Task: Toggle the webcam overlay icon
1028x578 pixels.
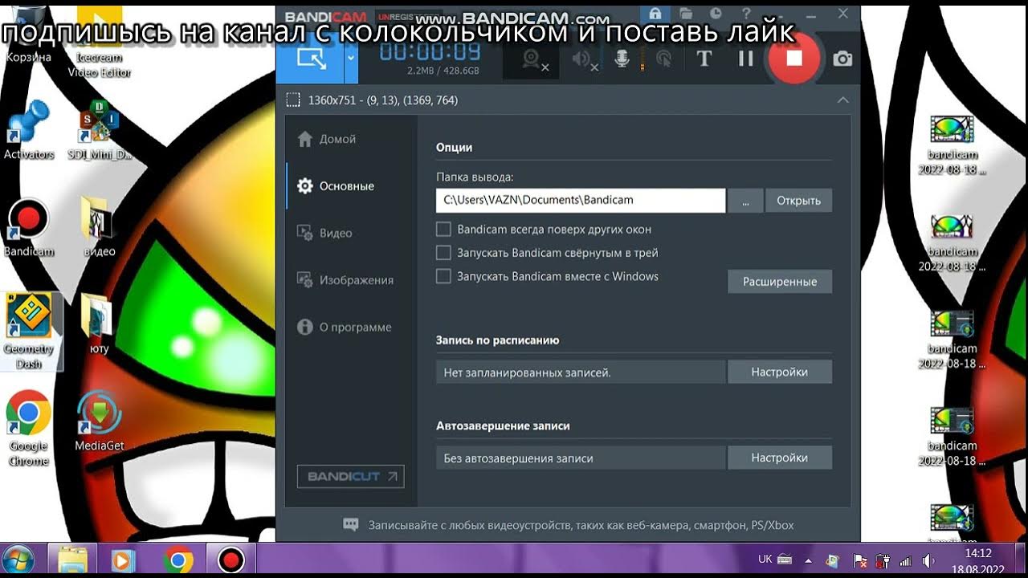Action: [532, 59]
